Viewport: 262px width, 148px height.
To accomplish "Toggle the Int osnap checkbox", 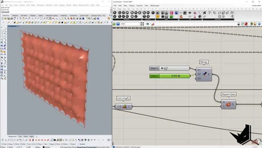I will click(32, 144).
